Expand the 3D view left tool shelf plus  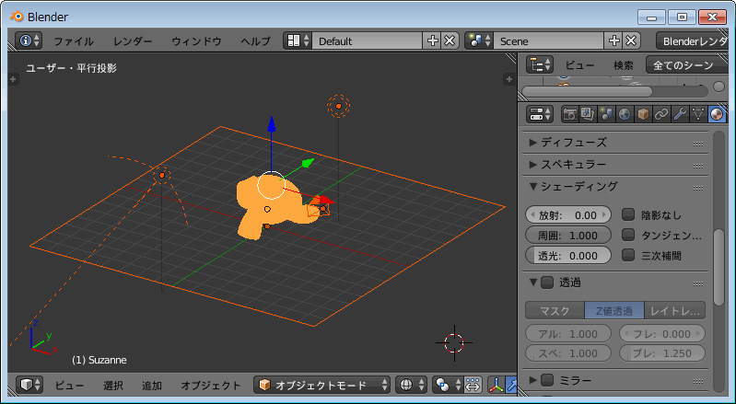13,79
